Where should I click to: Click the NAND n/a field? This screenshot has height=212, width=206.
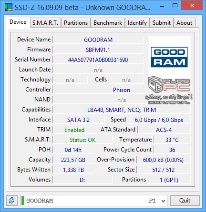[x=122, y=100]
